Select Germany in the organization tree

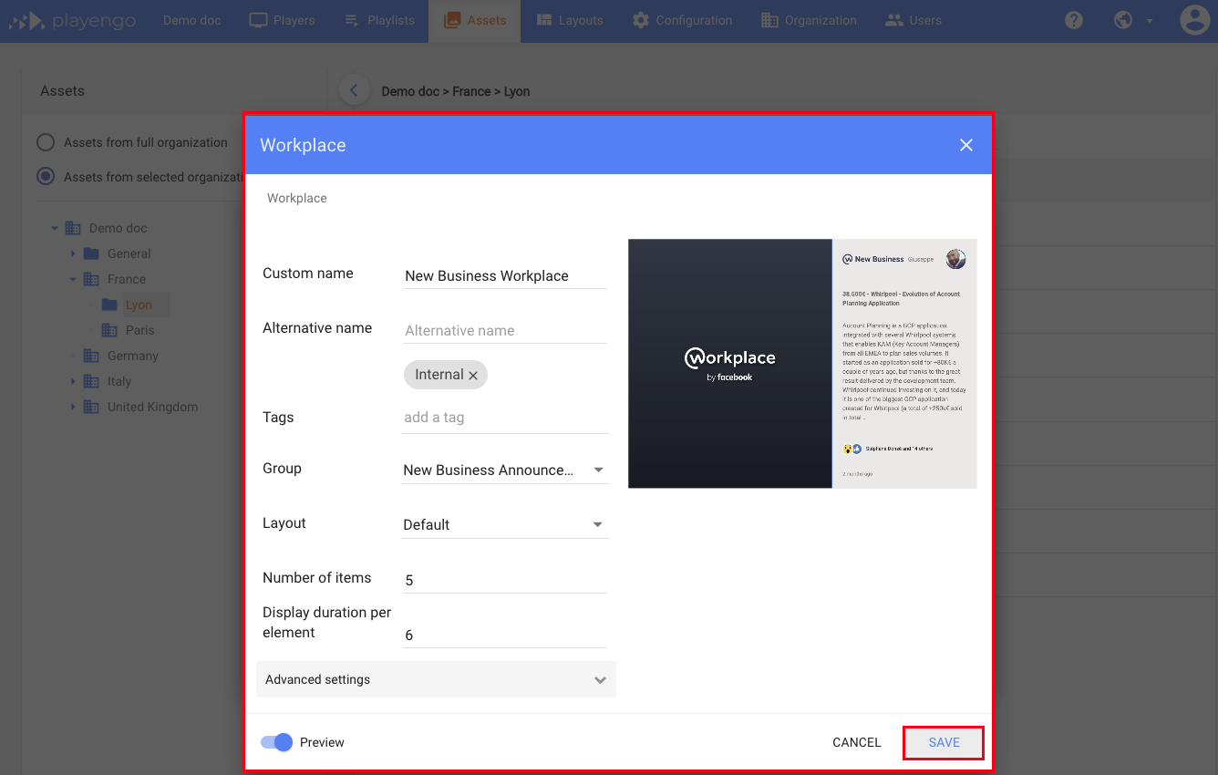click(x=133, y=356)
